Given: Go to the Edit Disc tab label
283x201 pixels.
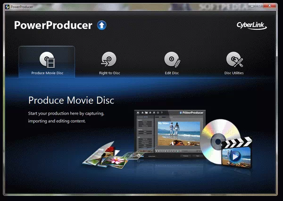Looking at the screenshot, I should pyautogui.click(x=171, y=73).
